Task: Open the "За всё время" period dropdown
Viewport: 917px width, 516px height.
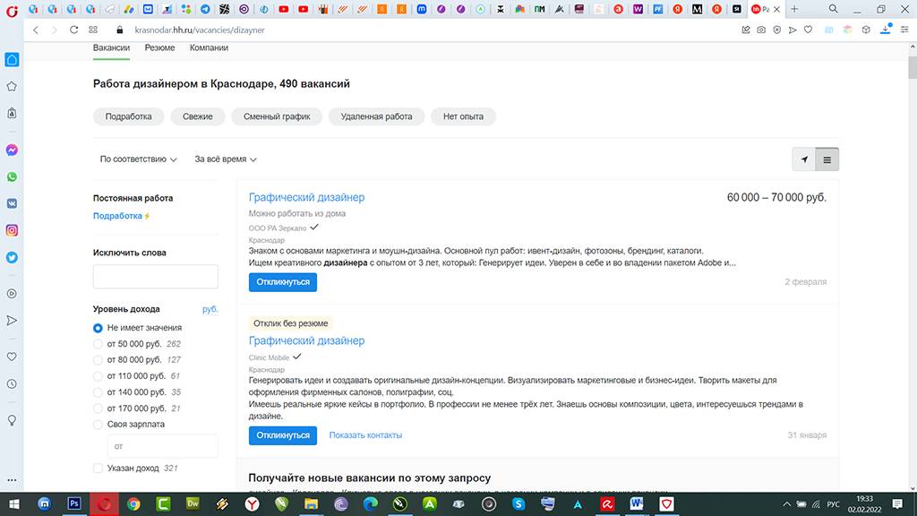Action: coord(226,159)
